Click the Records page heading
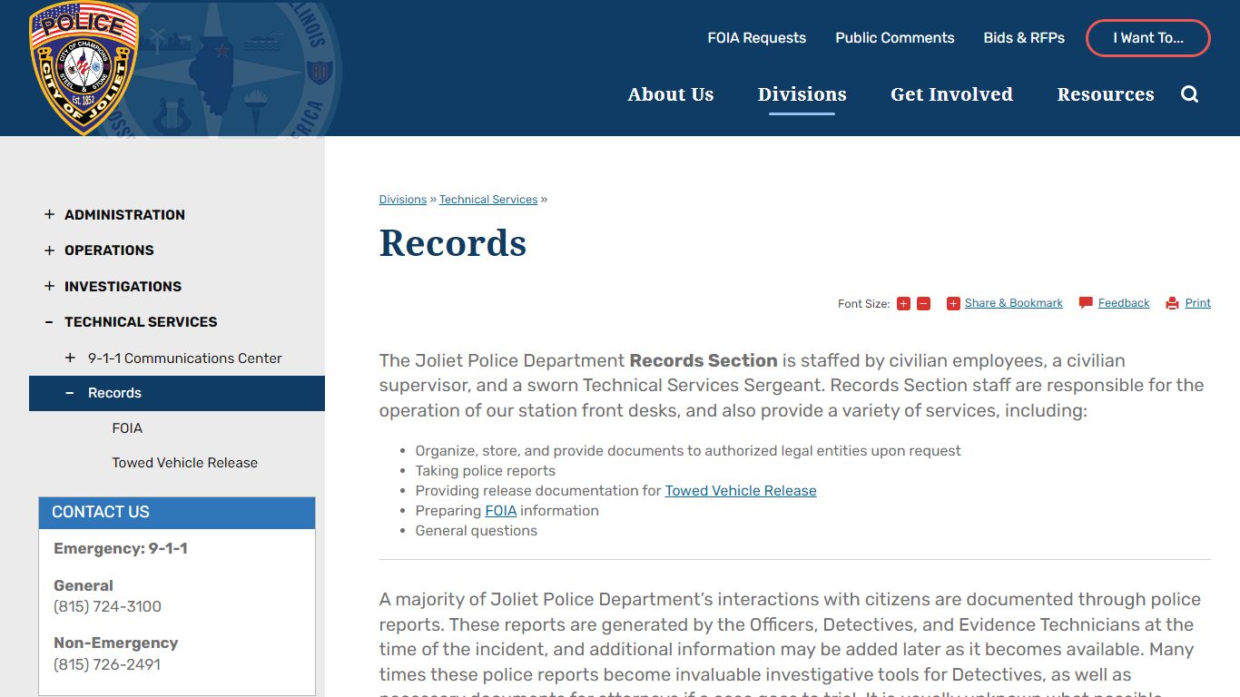The image size is (1240, 697). click(x=453, y=243)
